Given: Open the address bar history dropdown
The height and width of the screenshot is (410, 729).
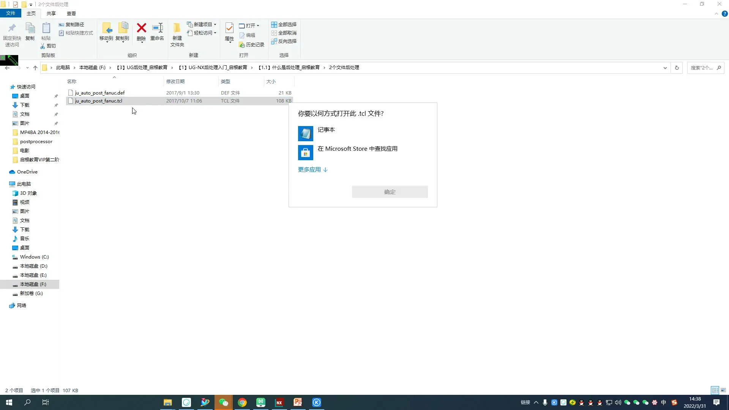Looking at the screenshot, I should coord(665,68).
